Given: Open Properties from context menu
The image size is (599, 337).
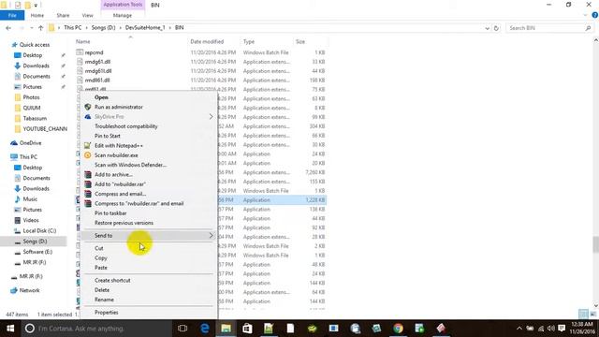Looking at the screenshot, I should [x=106, y=313].
